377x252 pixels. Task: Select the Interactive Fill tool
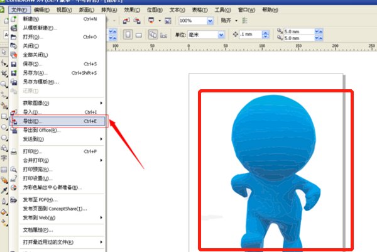pyautogui.click(x=4, y=222)
